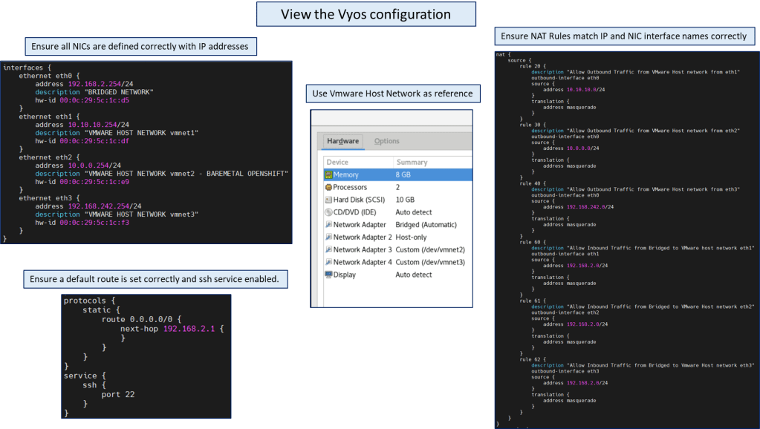Image resolution: width=760 pixels, height=429 pixels.
Task: Click the Summary column header
Action: (412, 162)
